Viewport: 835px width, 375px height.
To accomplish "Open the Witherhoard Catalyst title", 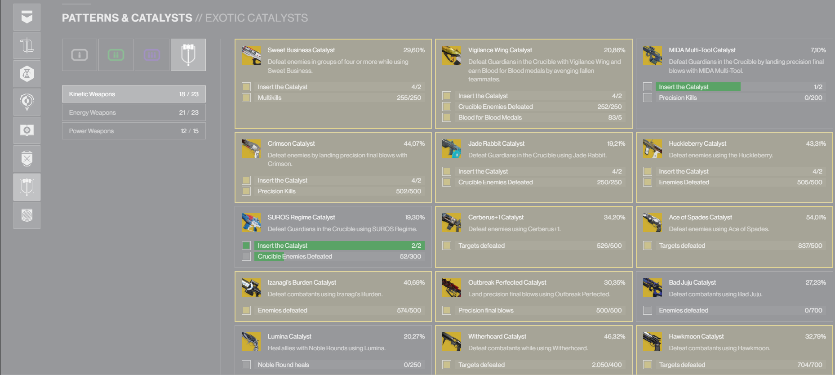I will point(497,336).
